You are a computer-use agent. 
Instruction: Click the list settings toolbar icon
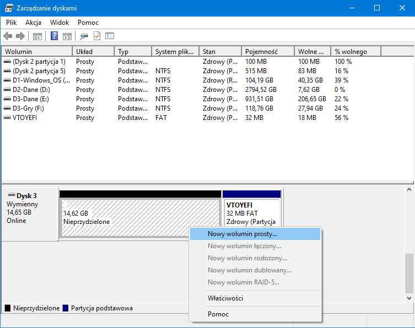tap(110, 36)
